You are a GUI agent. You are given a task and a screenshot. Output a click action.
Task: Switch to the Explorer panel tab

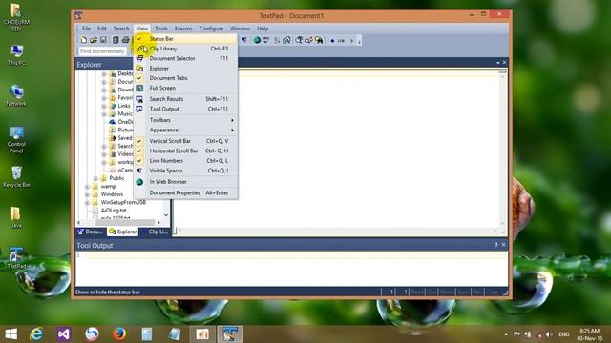[123, 232]
